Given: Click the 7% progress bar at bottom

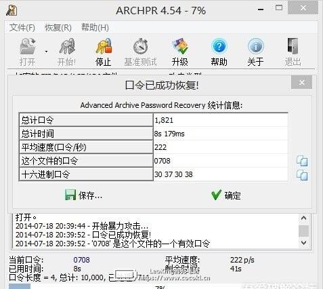Looking at the screenshot, I should [161, 286].
